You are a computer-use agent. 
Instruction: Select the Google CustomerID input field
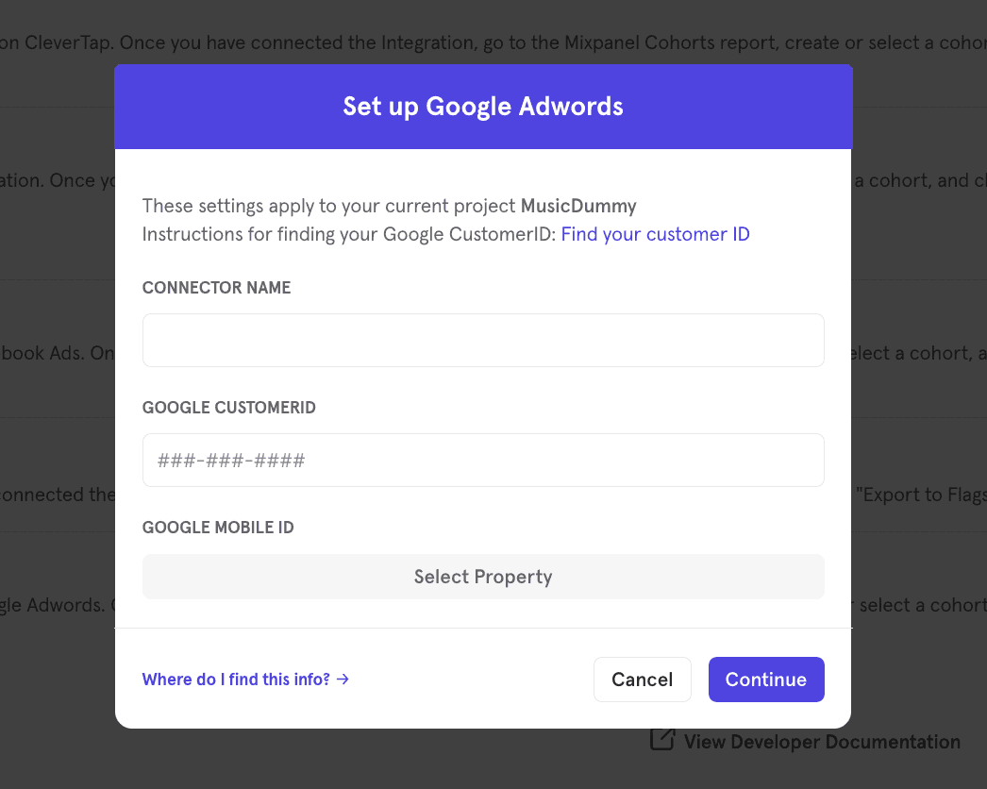[482, 460]
